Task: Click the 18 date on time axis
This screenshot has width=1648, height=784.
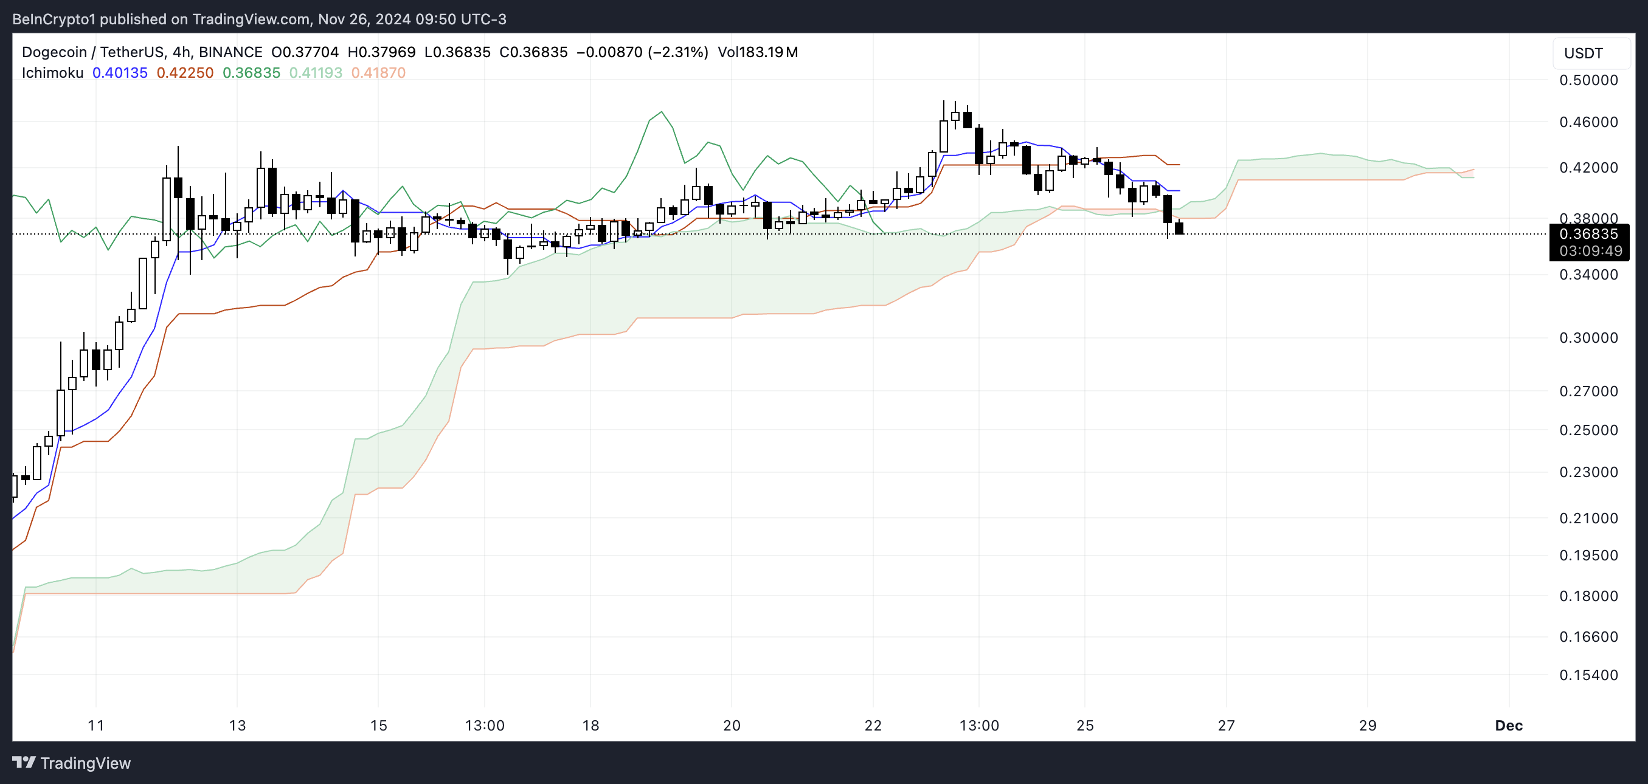Action: coord(590,725)
